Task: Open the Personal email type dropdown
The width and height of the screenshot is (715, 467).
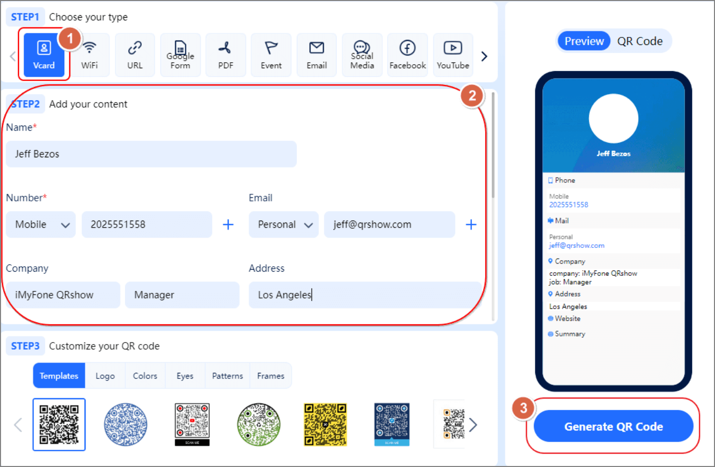Action: pyautogui.click(x=284, y=225)
